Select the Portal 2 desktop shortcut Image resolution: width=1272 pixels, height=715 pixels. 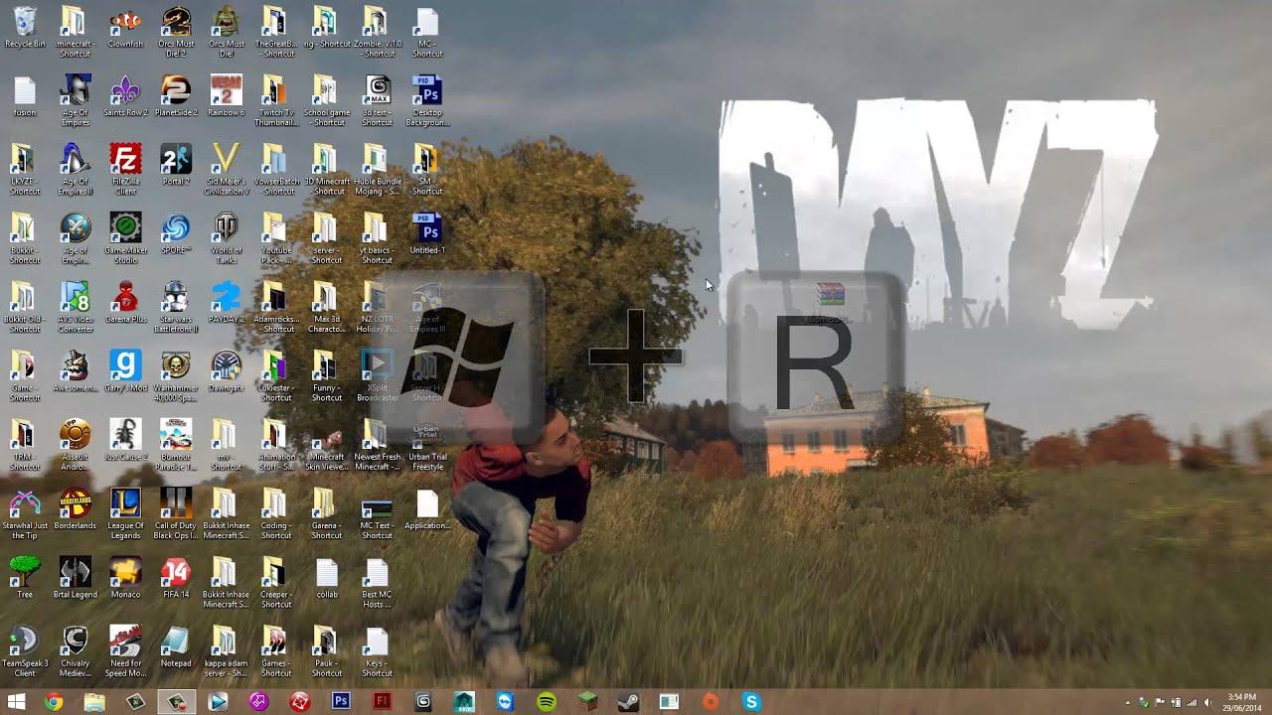(x=176, y=165)
